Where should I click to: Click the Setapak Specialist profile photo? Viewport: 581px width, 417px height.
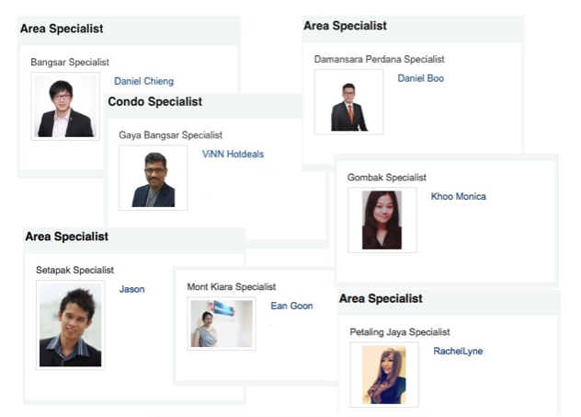tap(70, 326)
